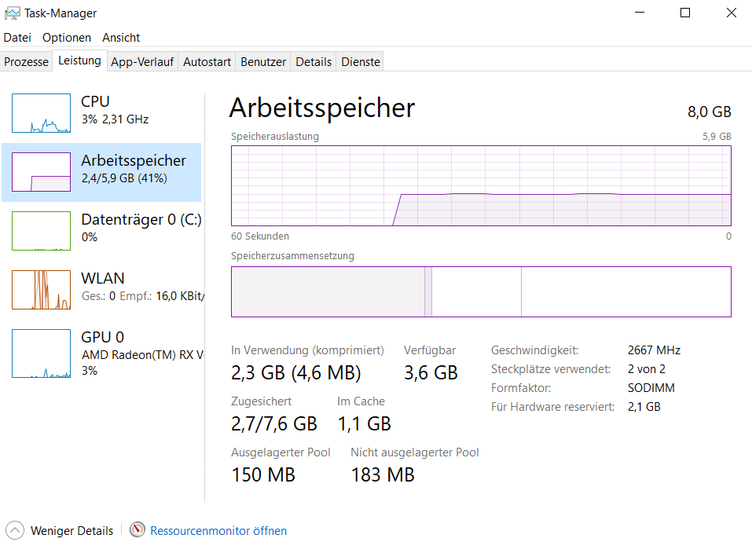Switch to the Autostart tab
The height and width of the screenshot is (553, 752).
(x=207, y=62)
